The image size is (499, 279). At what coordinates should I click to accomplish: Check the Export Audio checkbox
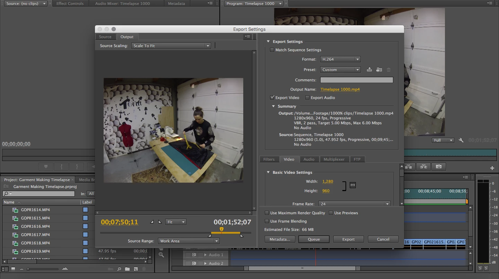point(307,98)
